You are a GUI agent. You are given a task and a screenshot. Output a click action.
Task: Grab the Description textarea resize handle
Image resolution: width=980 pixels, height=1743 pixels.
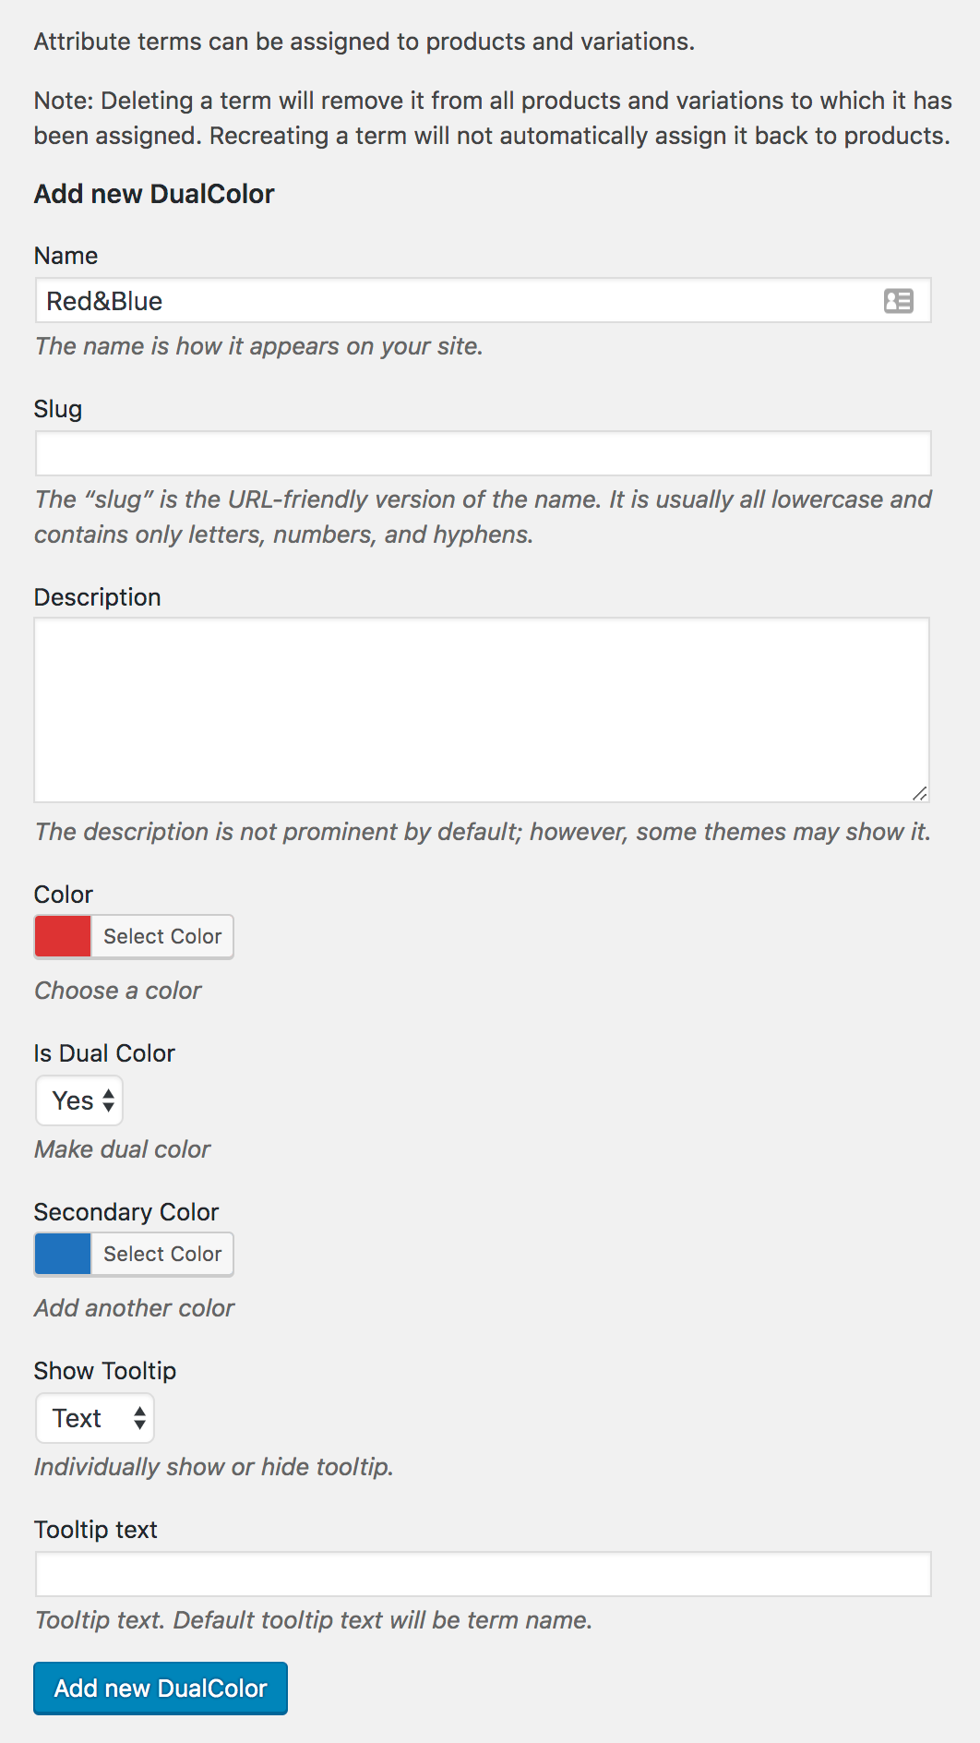tap(920, 793)
